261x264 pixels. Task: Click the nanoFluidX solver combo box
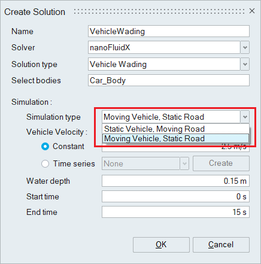coord(164,47)
